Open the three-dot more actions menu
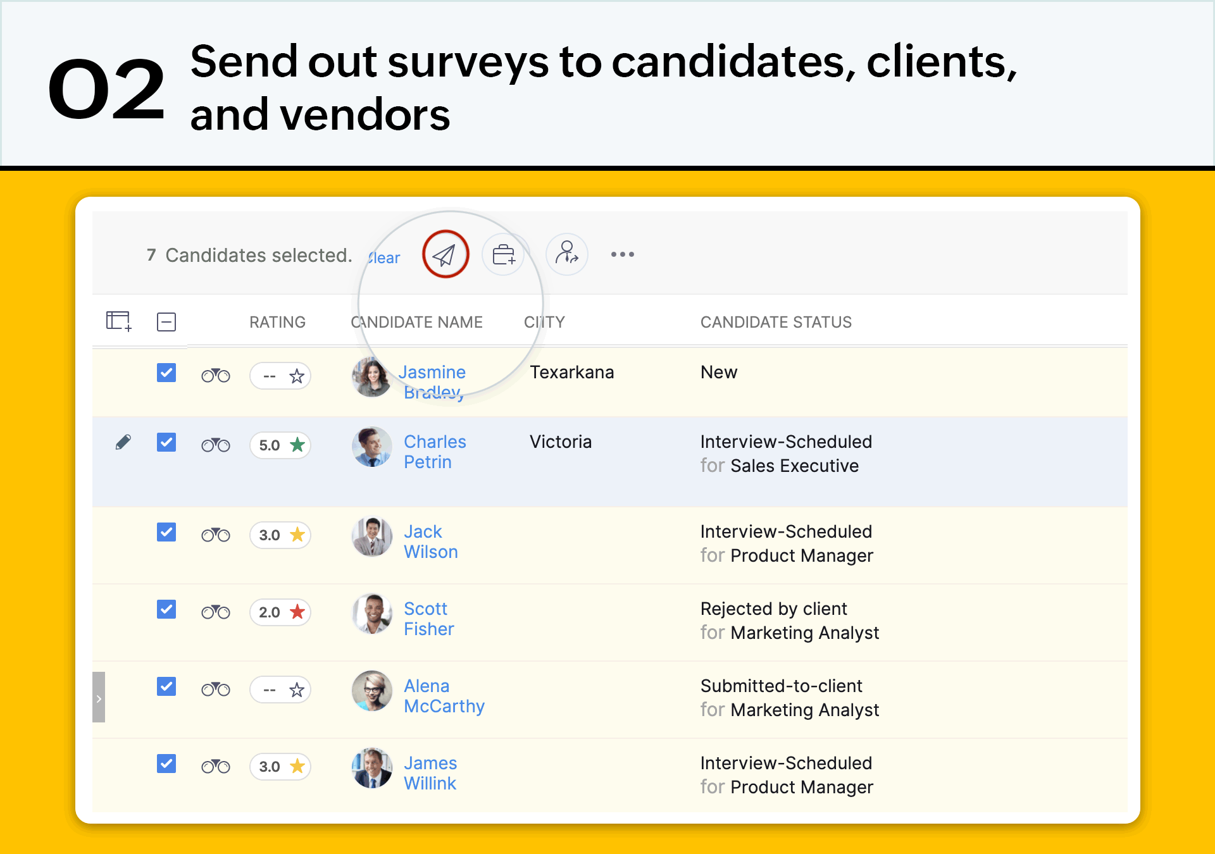Viewport: 1215px width, 854px height. tap(622, 254)
